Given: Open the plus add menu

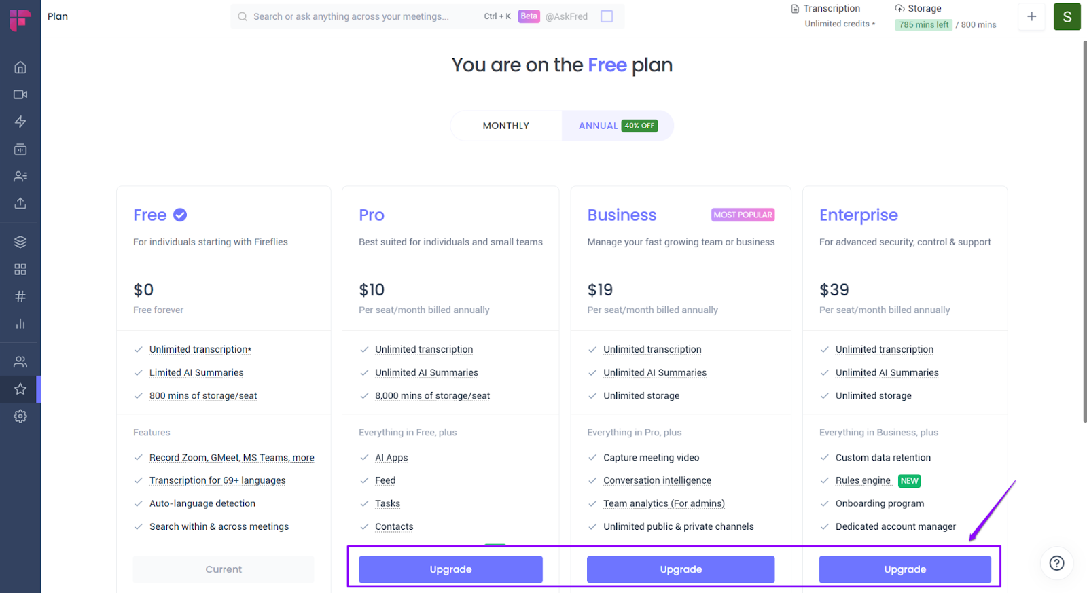Looking at the screenshot, I should pos(1031,16).
